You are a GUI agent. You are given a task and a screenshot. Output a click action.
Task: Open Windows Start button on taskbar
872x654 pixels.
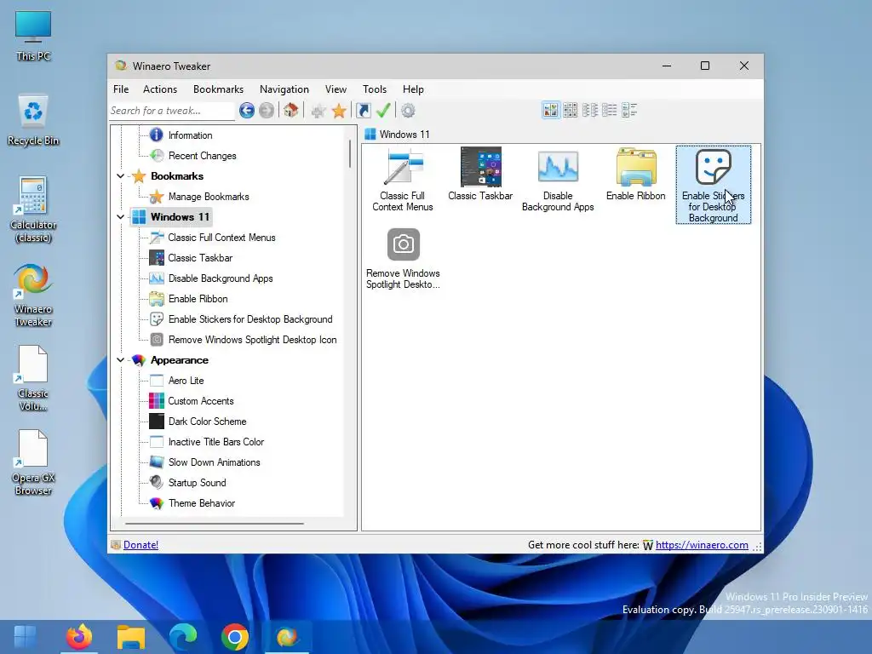[x=26, y=637]
